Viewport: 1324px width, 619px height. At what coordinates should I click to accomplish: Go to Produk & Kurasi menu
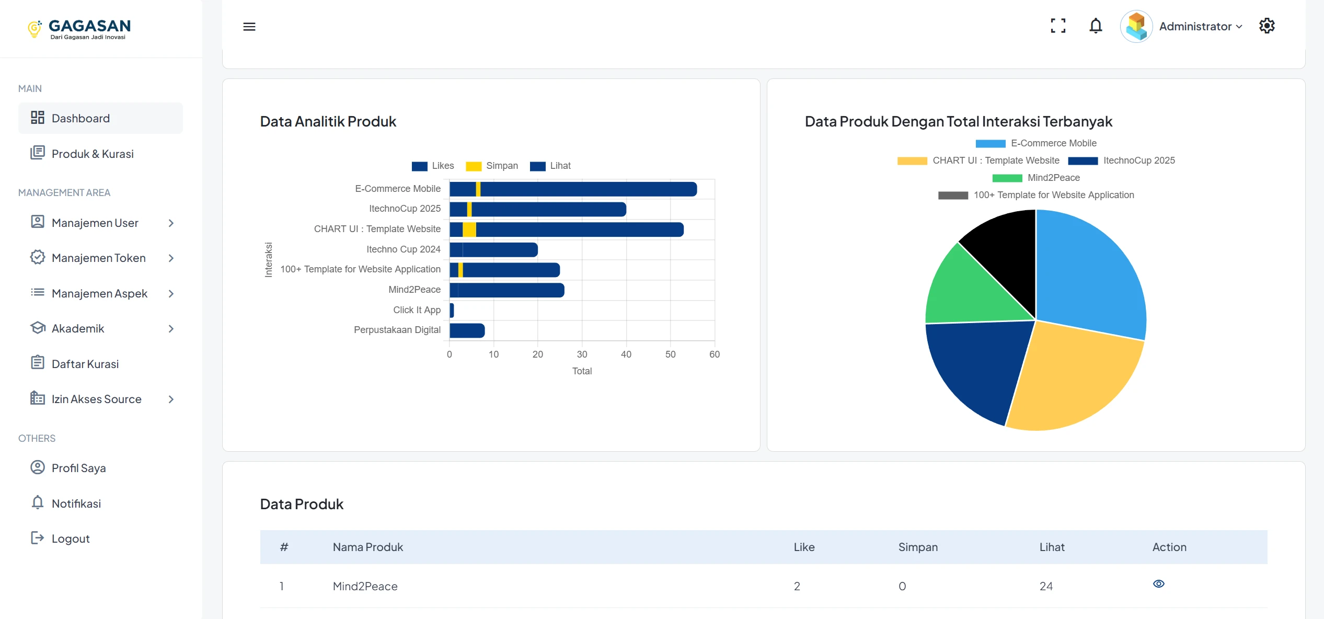[x=93, y=154]
